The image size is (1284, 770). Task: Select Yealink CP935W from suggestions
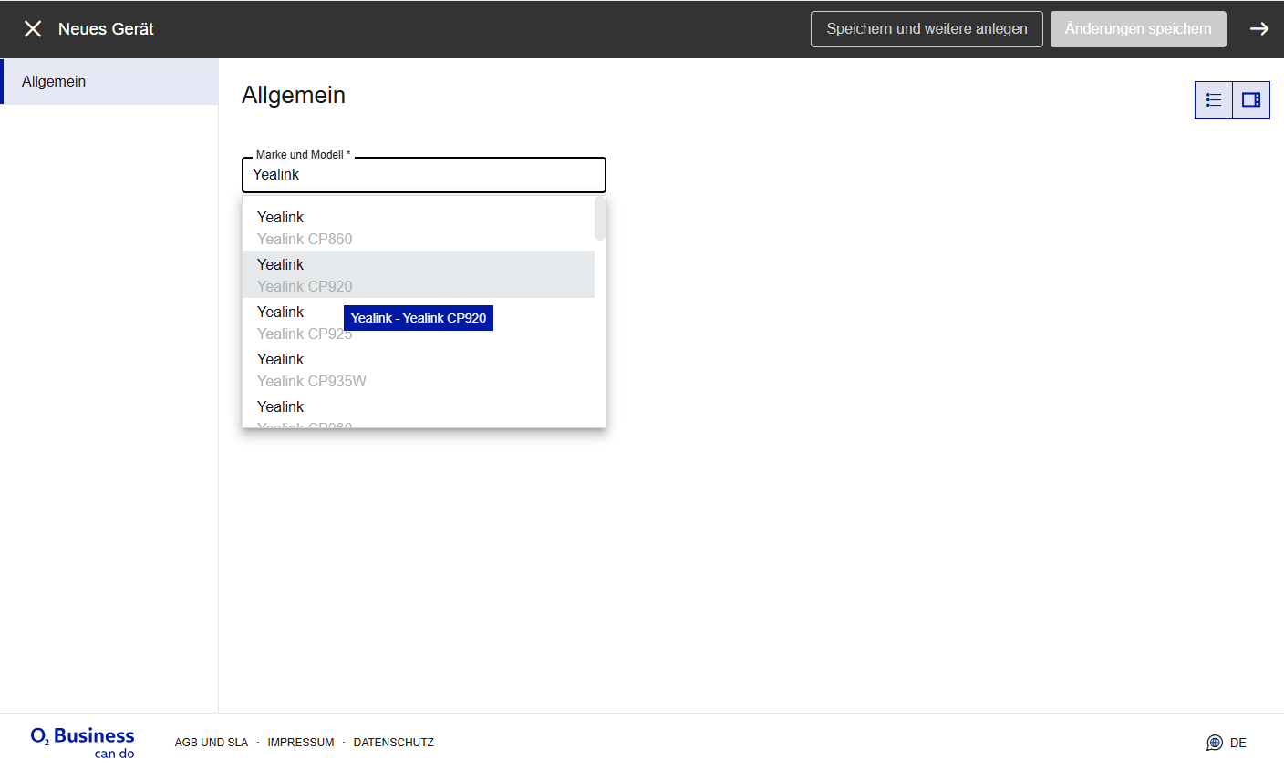[418, 370]
